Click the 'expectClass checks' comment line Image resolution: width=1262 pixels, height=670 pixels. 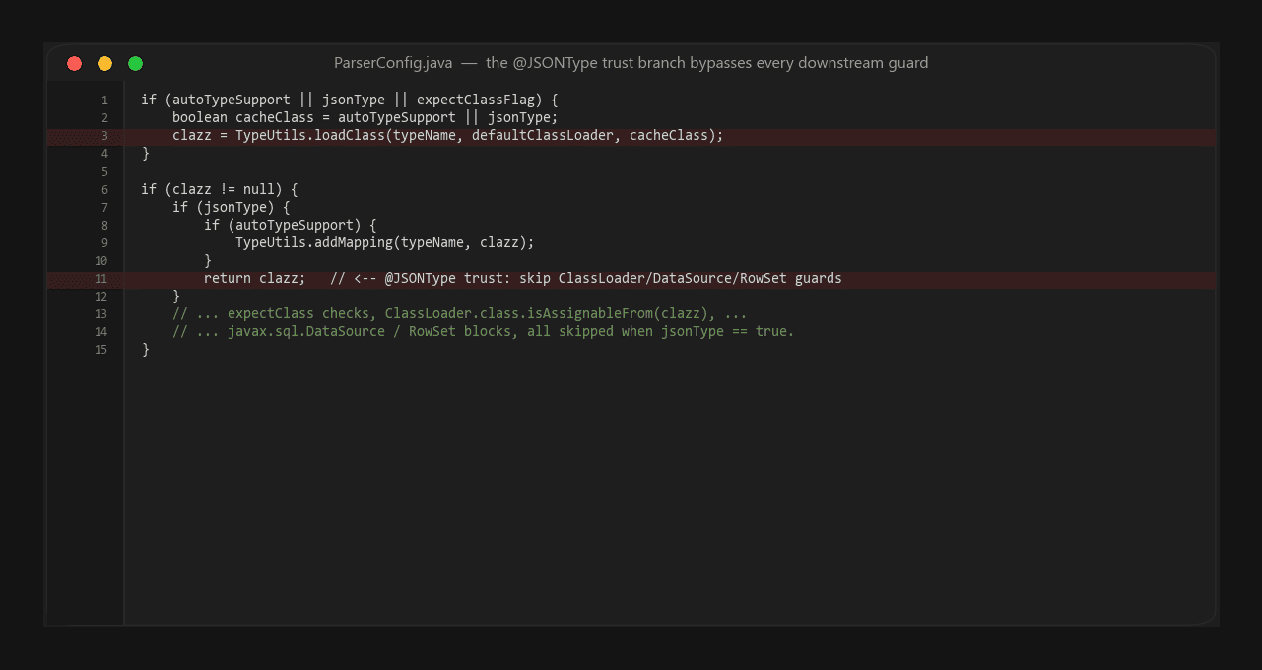(x=460, y=313)
